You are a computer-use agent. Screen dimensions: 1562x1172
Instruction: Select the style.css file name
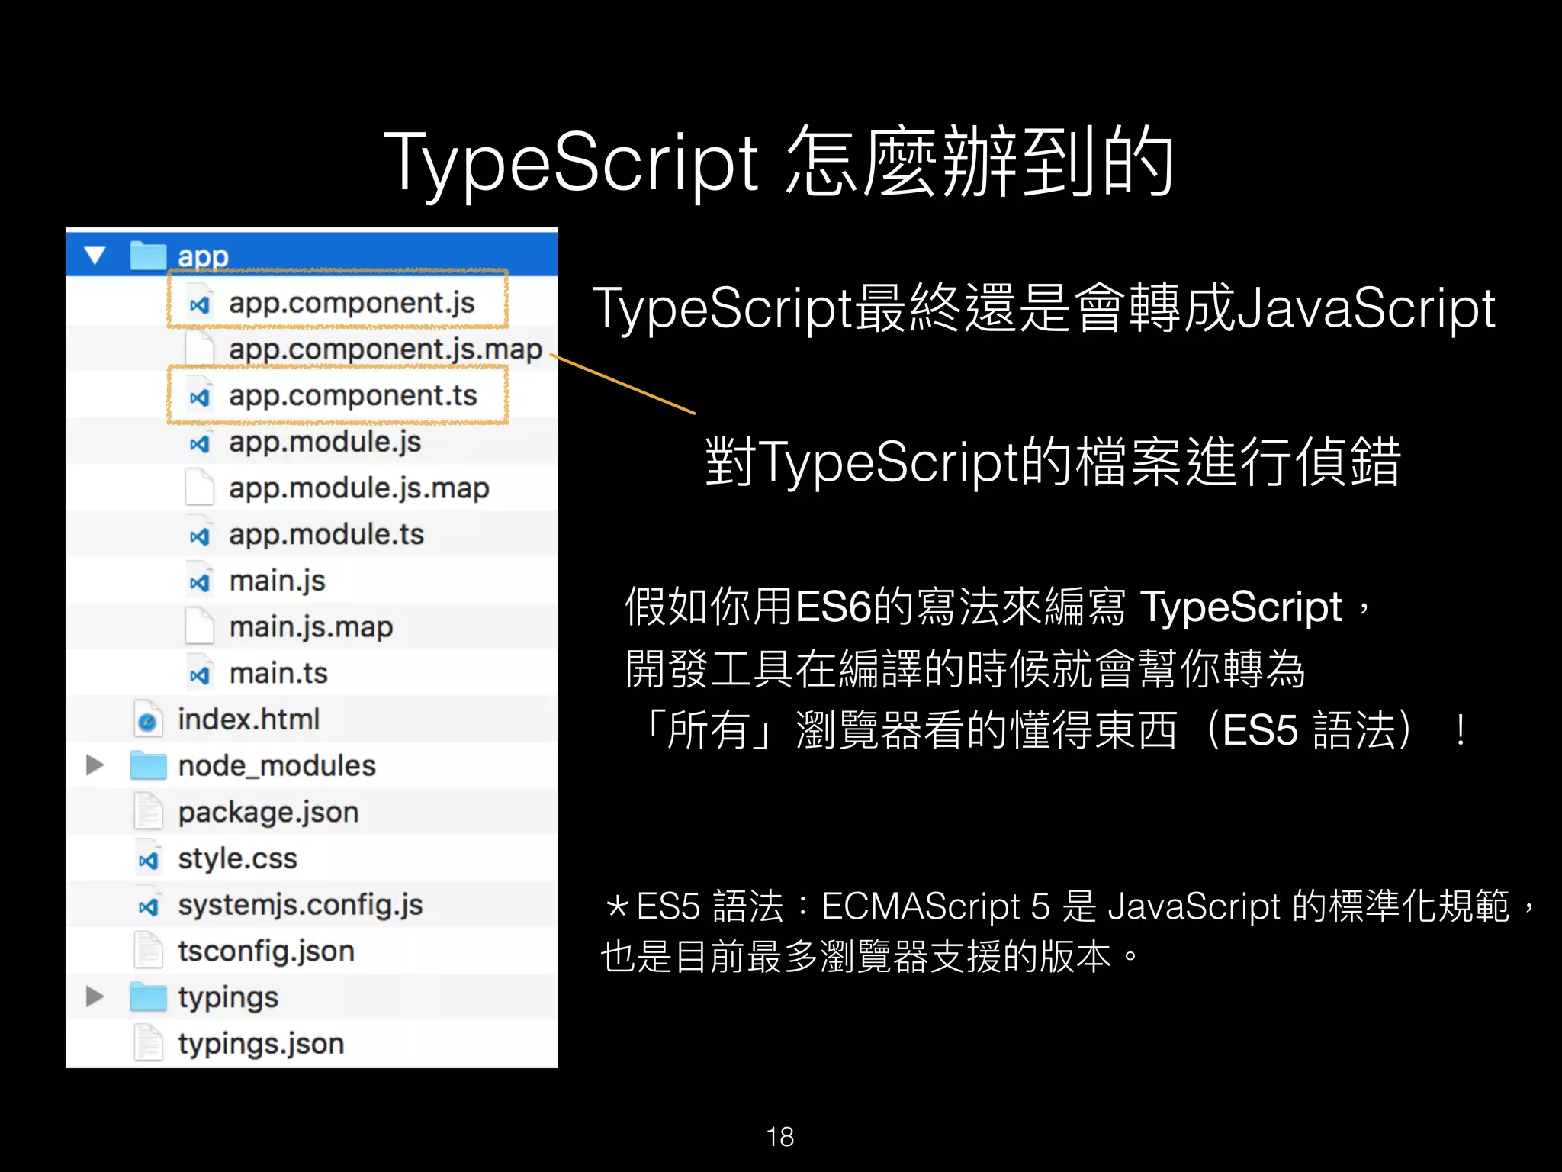coord(237,859)
